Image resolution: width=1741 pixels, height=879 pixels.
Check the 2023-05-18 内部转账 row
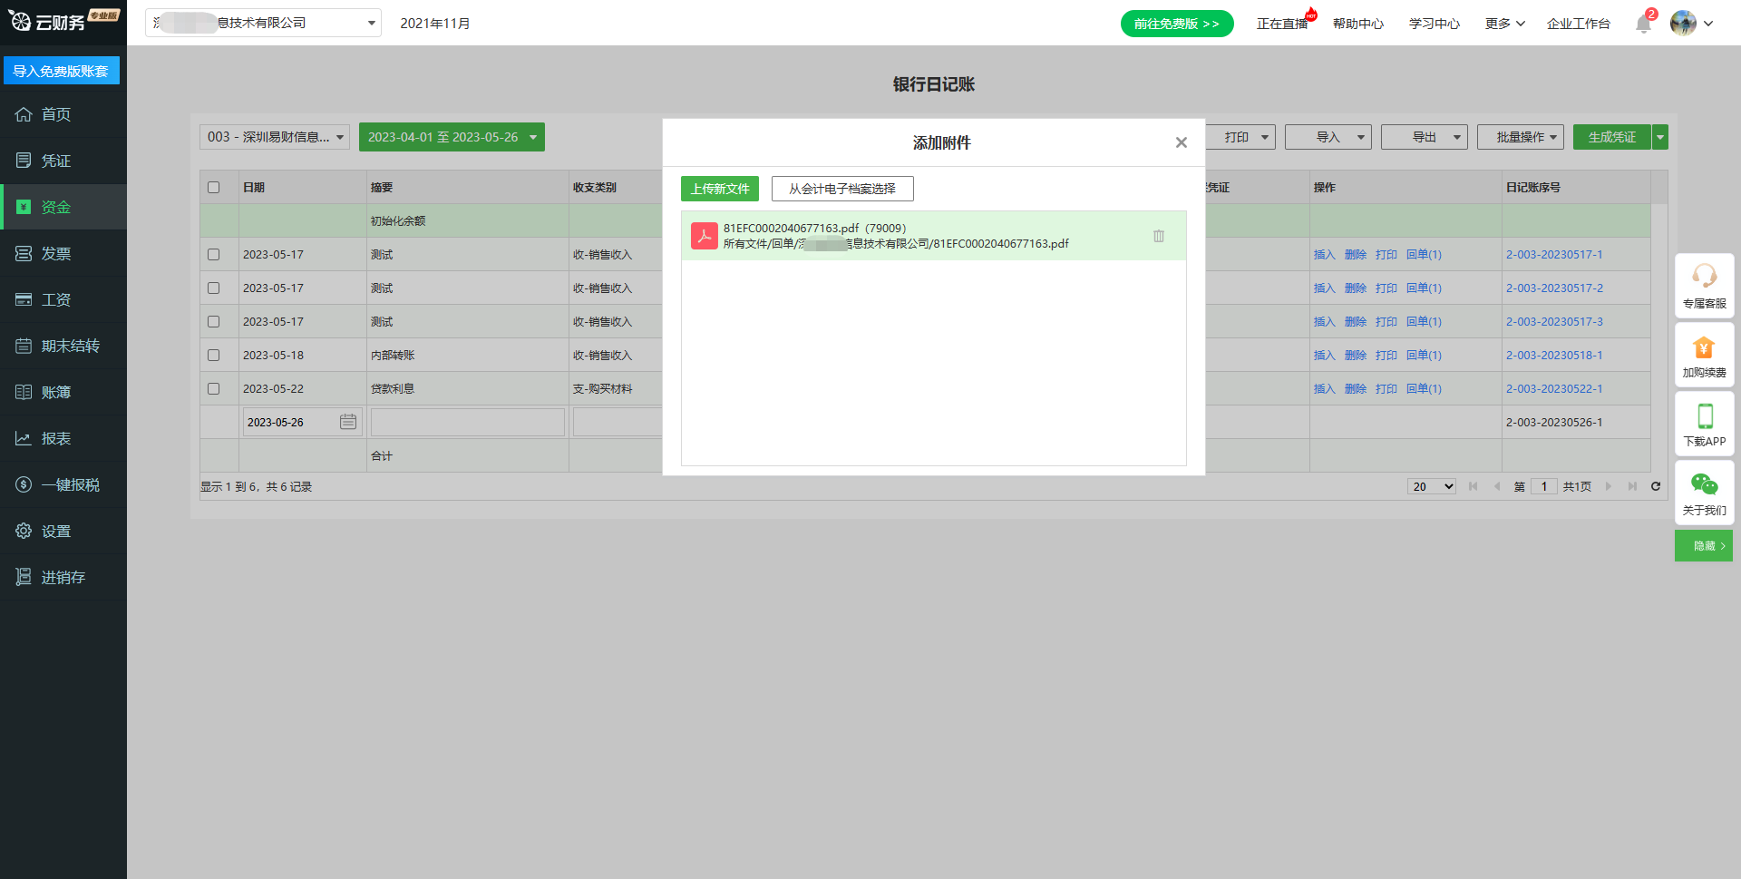click(214, 356)
